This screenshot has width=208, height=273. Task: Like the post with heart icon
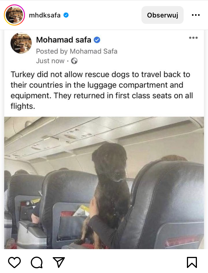click(x=14, y=262)
